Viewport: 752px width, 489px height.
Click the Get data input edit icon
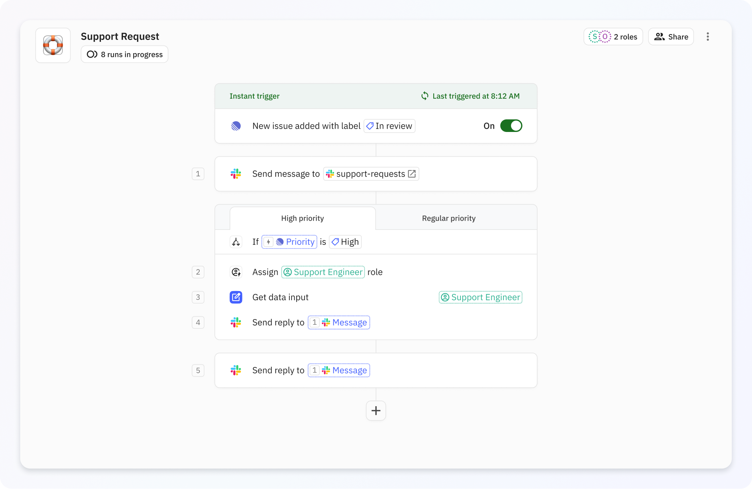[236, 297]
